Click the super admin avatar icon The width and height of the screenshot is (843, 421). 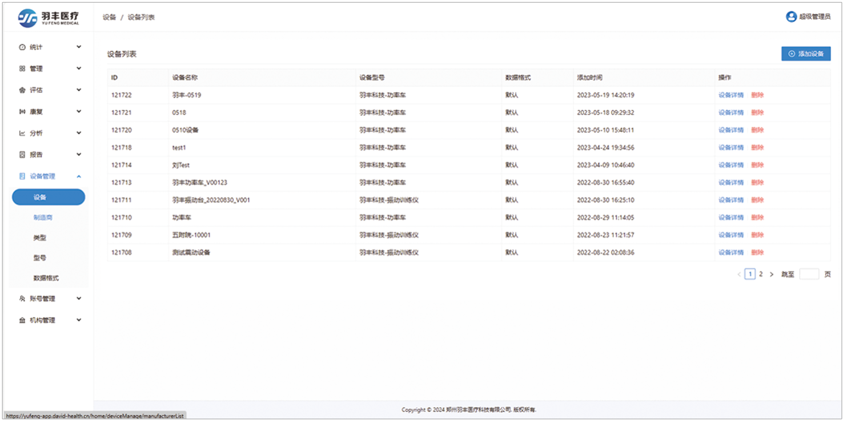[791, 17]
